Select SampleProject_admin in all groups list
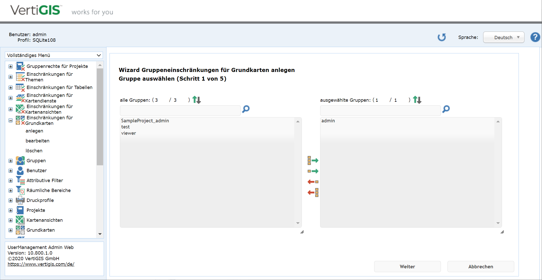The image size is (542, 280). click(x=145, y=121)
